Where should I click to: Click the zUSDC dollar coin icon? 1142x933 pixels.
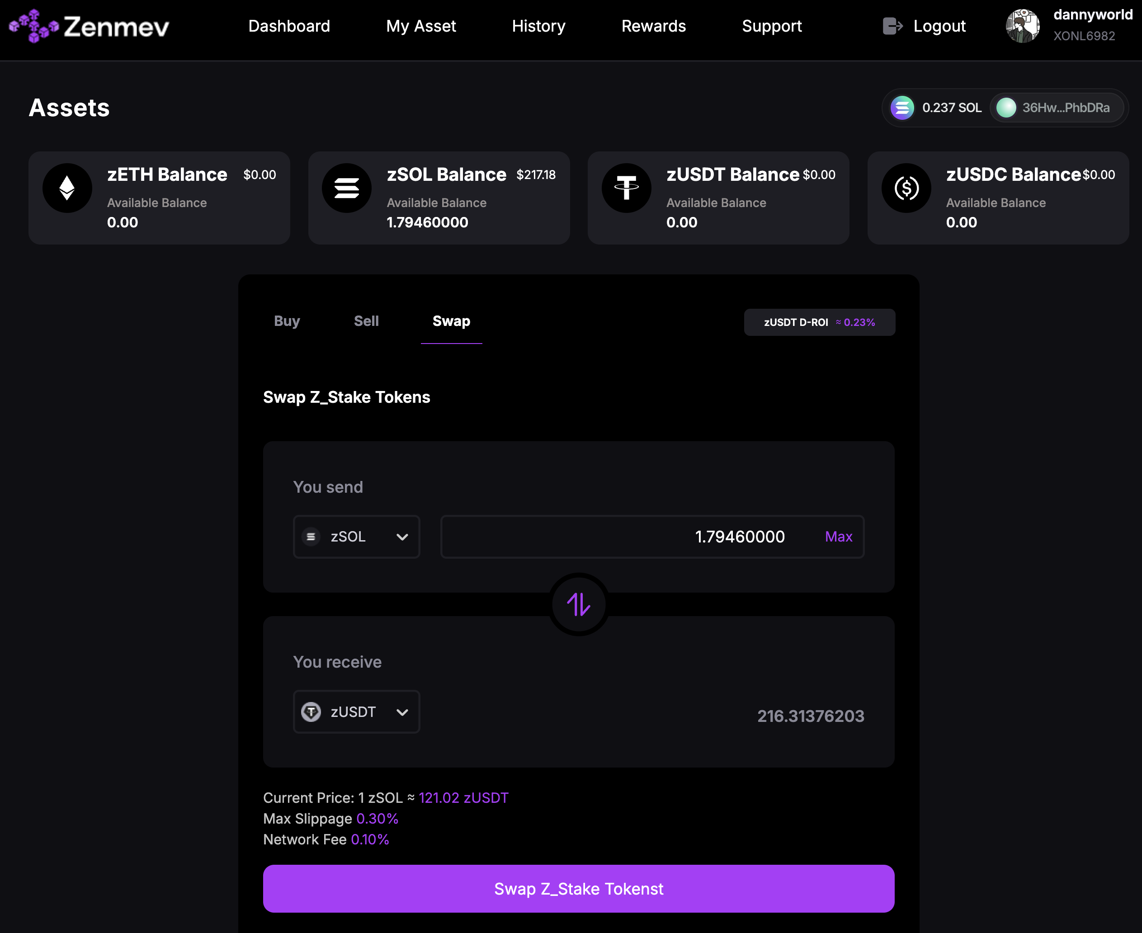coord(906,188)
